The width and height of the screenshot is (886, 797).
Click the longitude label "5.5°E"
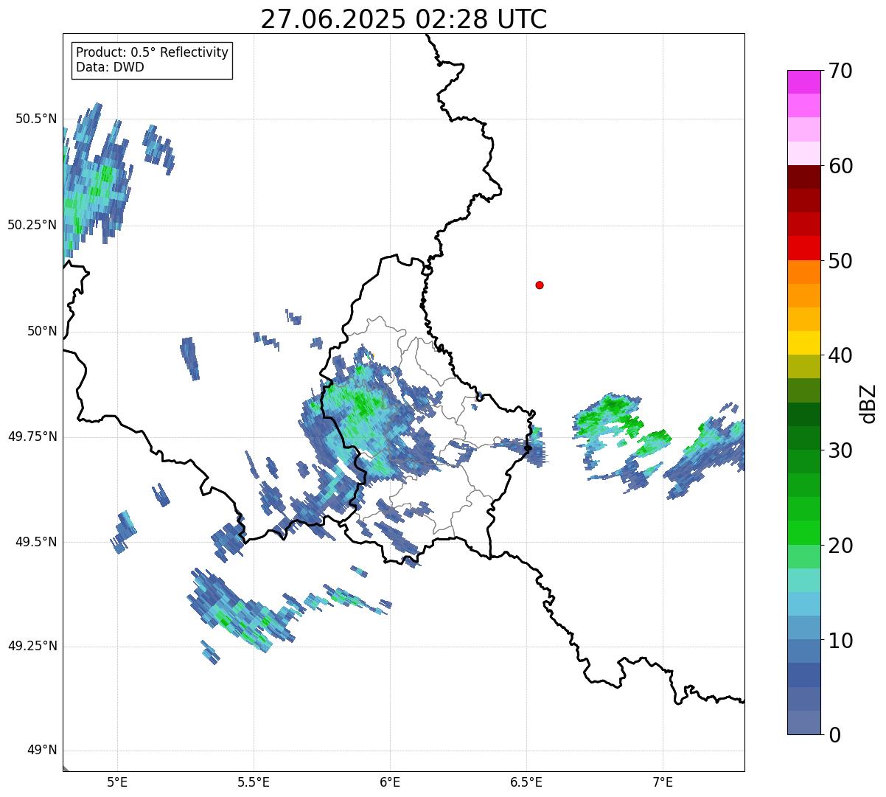point(254,782)
